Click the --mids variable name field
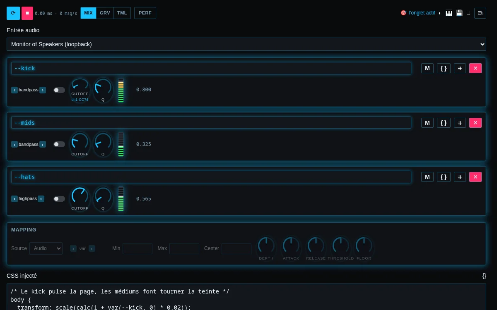This screenshot has height=310, width=497. point(211,123)
